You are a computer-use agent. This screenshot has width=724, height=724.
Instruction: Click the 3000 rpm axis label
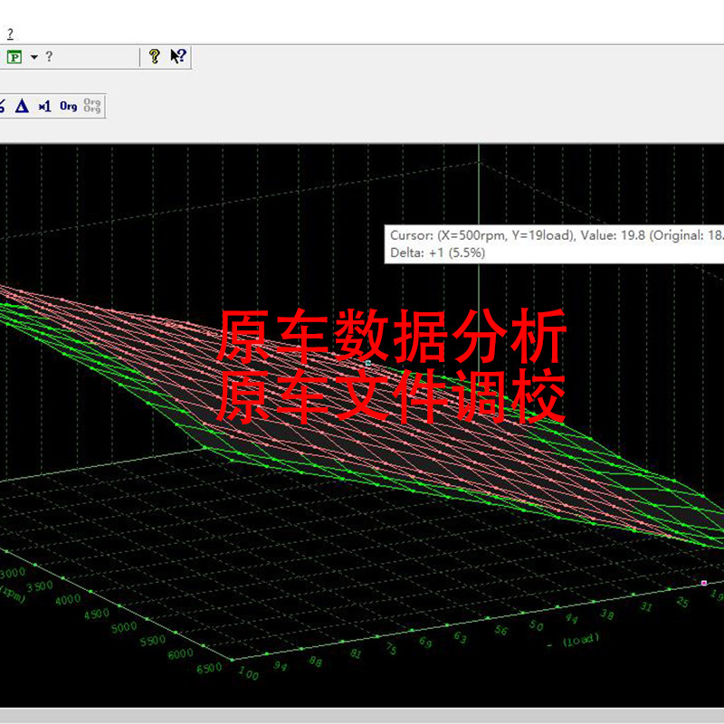click(x=13, y=574)
